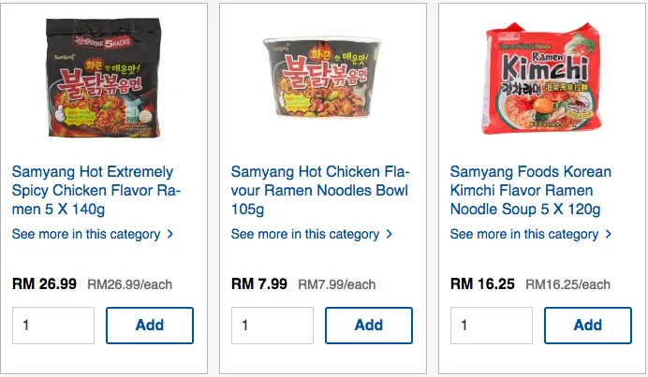This screenshot has width=648, height=377.
Task: Add the RM 16.25 Kimchi Ramen to cart
Action: coord(588,326)
